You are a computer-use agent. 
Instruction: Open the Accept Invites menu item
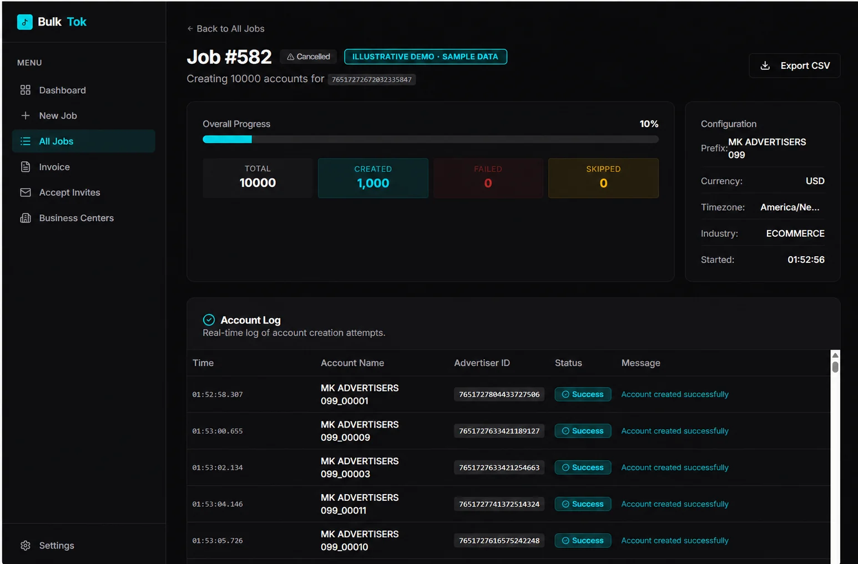pyautogui.click(x=83, y=192)
